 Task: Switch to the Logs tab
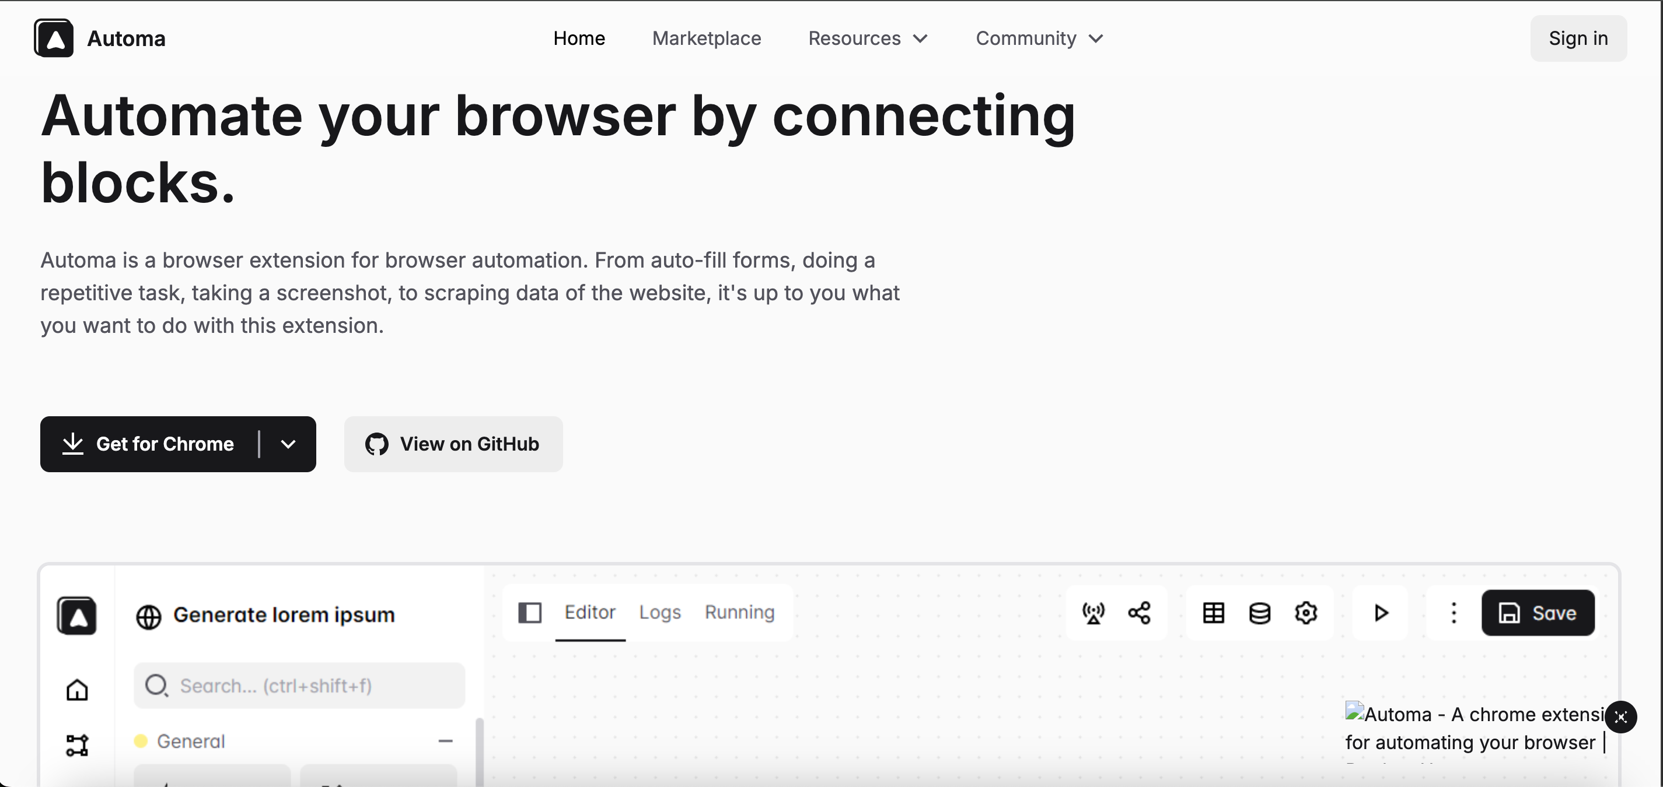(660, 612)
